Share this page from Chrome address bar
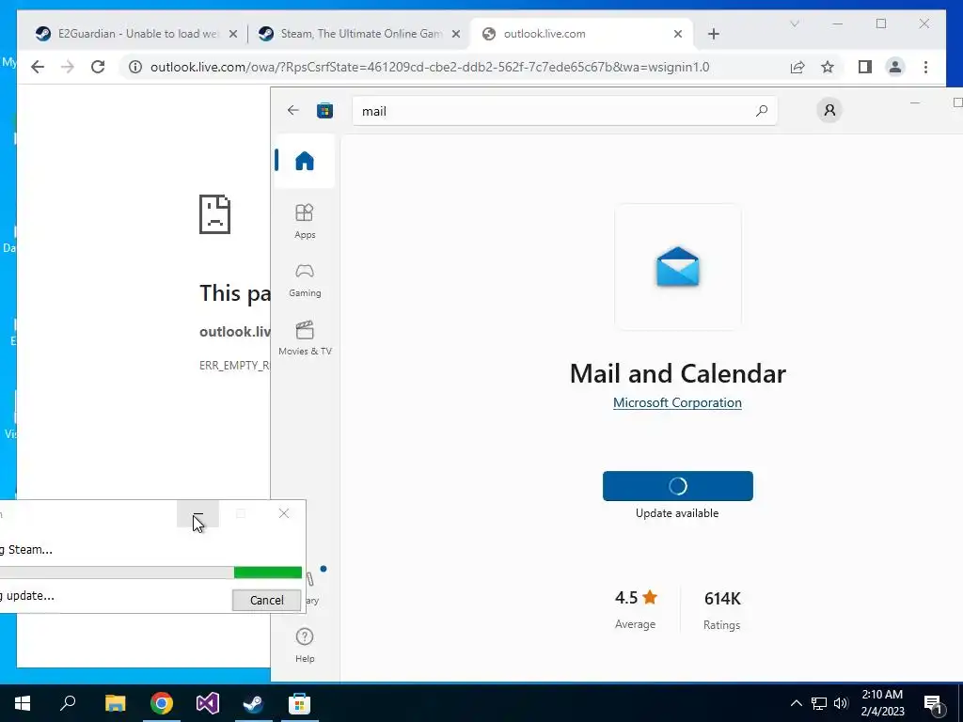The image size is (963, 722). [797, 67]
